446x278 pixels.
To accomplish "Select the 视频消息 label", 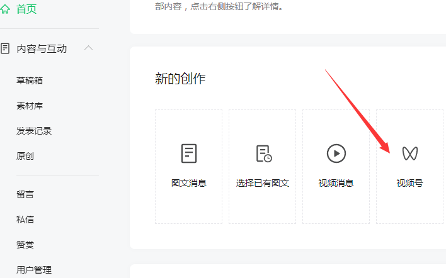I will [336, 183].
